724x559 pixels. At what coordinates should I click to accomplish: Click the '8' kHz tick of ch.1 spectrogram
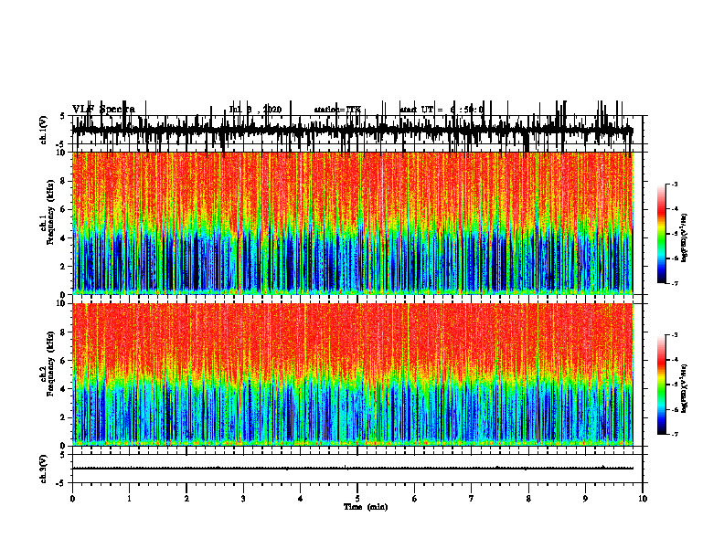pyautogui.click(x=64, y=181)
